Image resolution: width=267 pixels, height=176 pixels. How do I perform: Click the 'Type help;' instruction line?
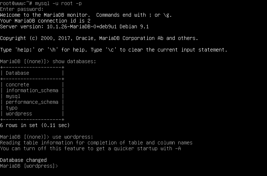pos(113,50)
